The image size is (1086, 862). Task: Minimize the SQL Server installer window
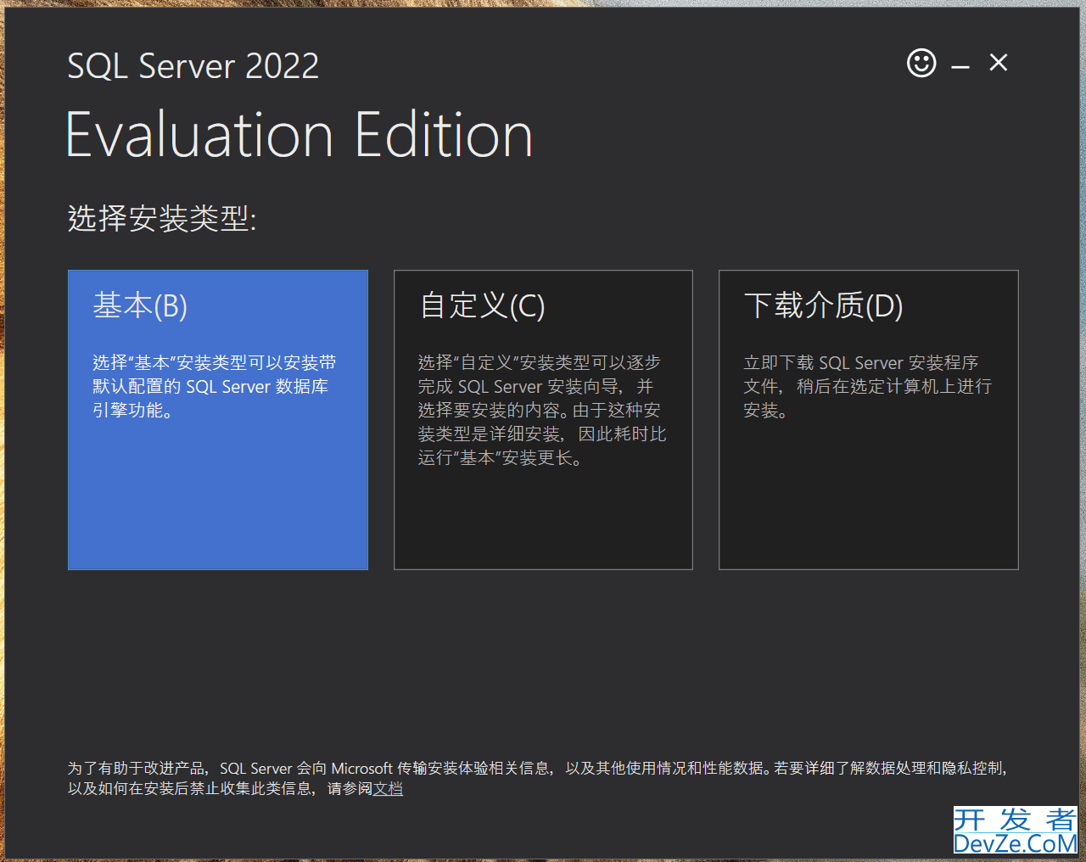pos(960,66)
